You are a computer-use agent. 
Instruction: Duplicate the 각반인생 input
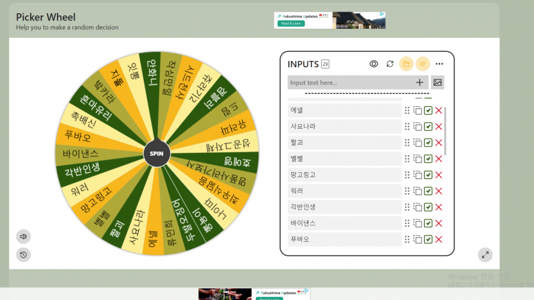[x=418, y=207]
